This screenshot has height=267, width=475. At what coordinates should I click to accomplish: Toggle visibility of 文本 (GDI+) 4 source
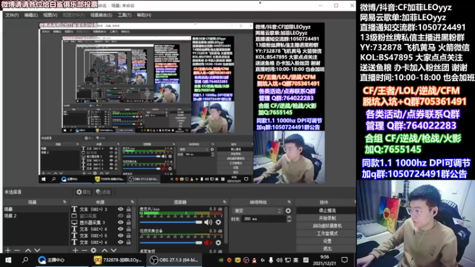[121, 242]
